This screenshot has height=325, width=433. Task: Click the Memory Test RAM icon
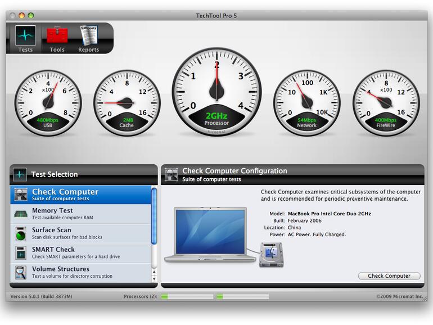(21, 214)
